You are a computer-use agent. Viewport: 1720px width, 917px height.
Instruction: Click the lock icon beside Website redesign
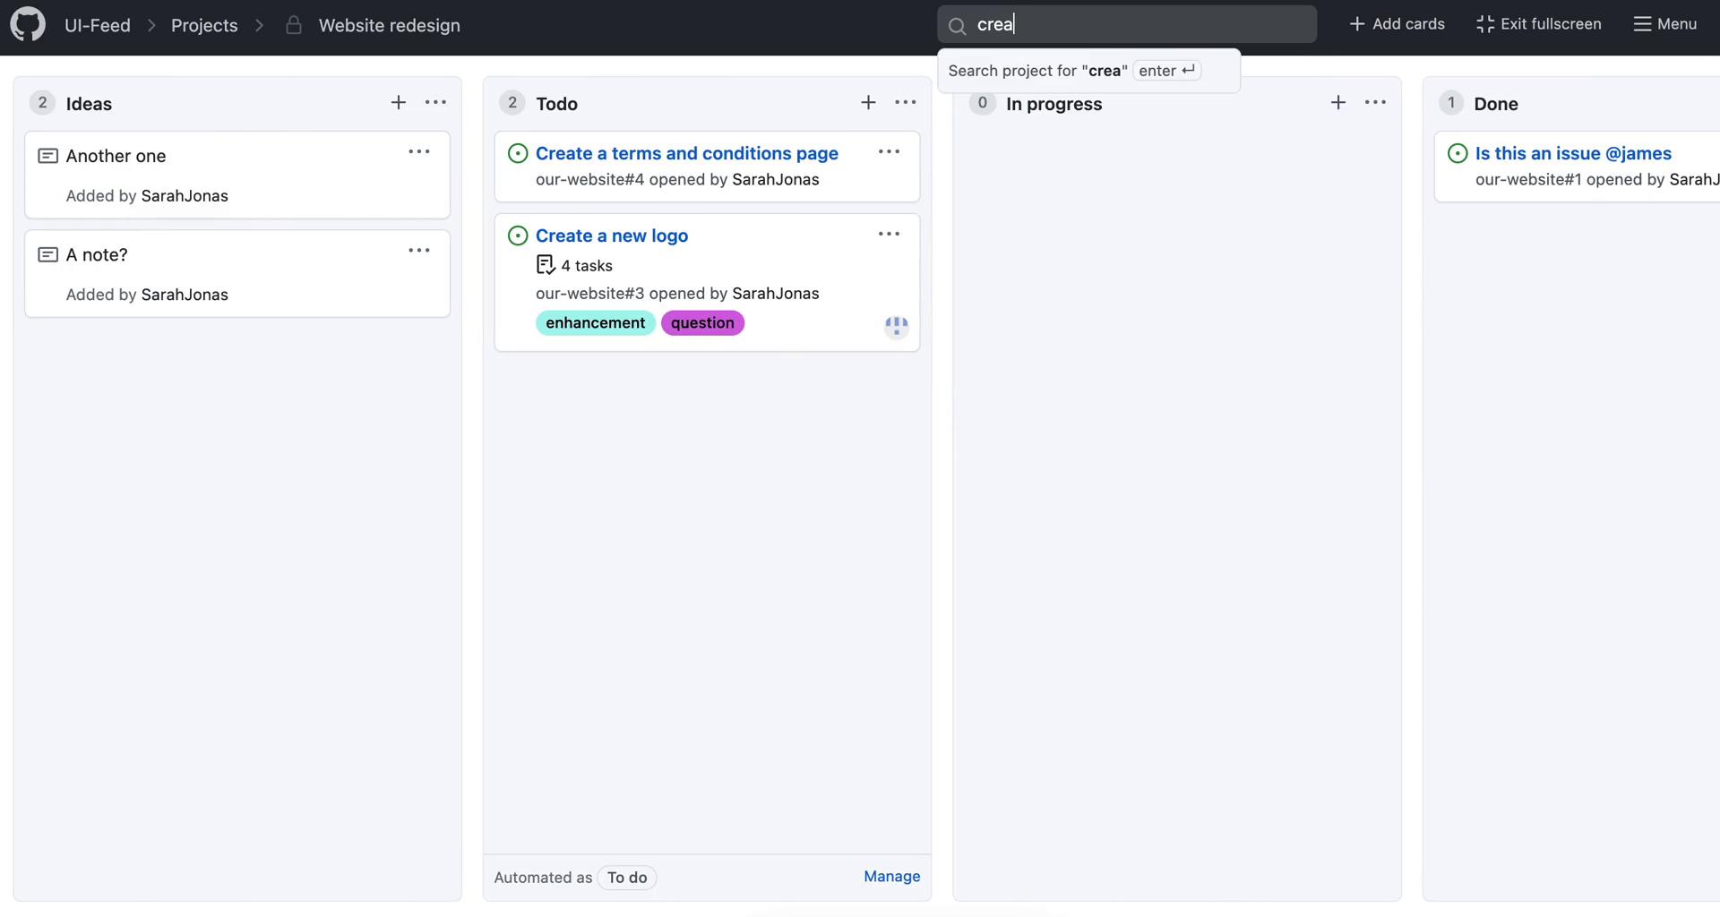coord(294,25)
